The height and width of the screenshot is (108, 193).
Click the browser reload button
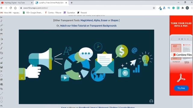tap(11, 8)
